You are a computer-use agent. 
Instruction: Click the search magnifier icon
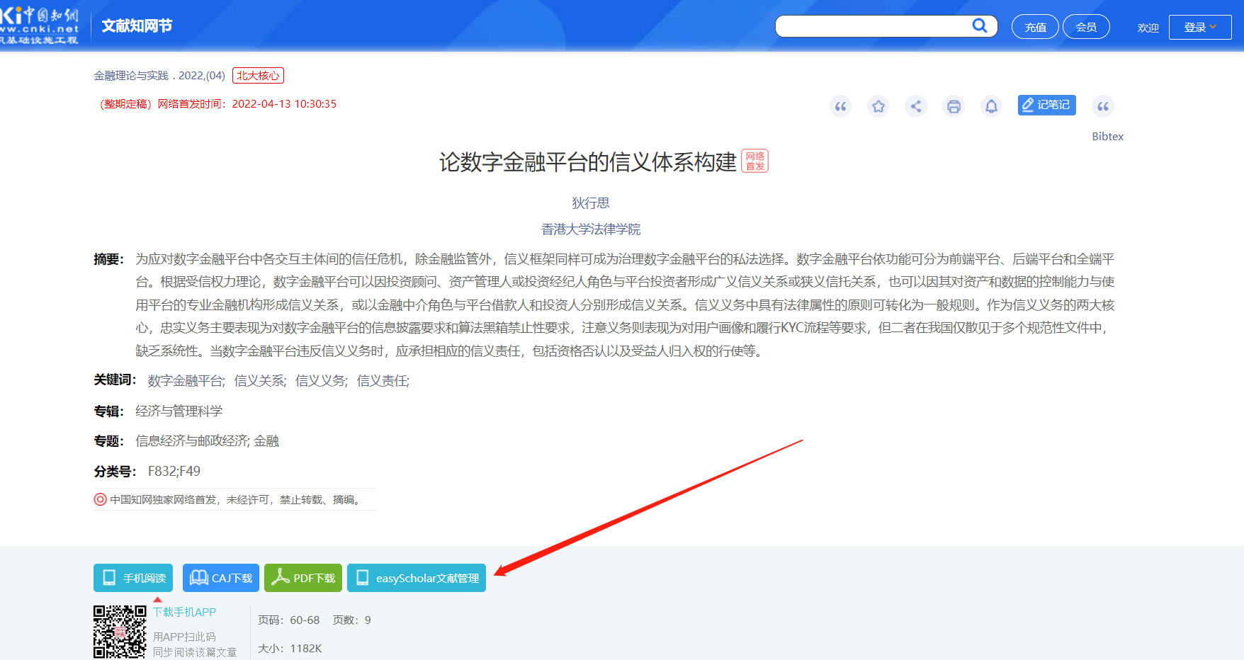980,25
